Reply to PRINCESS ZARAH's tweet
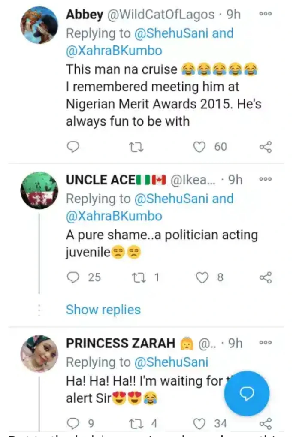Image resolution: width=293 pixels, height=437 pixels. pos(74,424)
